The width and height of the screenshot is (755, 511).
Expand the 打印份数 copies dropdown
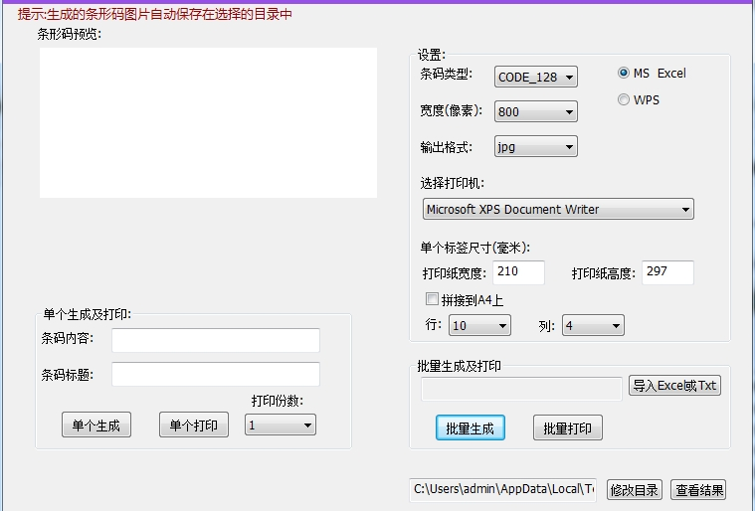281,426
